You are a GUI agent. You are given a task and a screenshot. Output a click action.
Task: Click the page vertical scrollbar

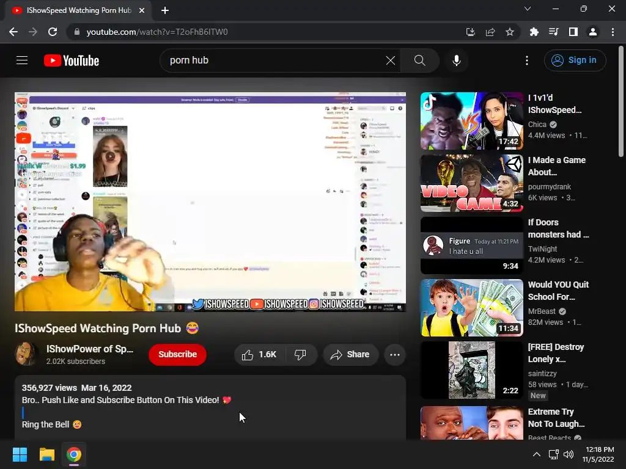click(x=621, y=102)
